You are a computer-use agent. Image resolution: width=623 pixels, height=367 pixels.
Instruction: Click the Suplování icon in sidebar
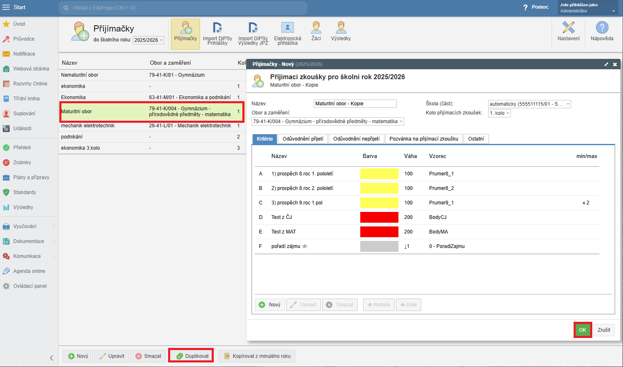tap(6, 114)
